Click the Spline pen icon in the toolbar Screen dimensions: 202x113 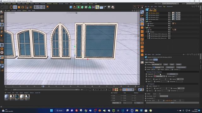point(74,7)
